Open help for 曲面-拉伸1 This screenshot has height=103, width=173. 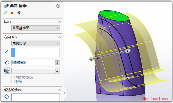[x=58, y=6]
